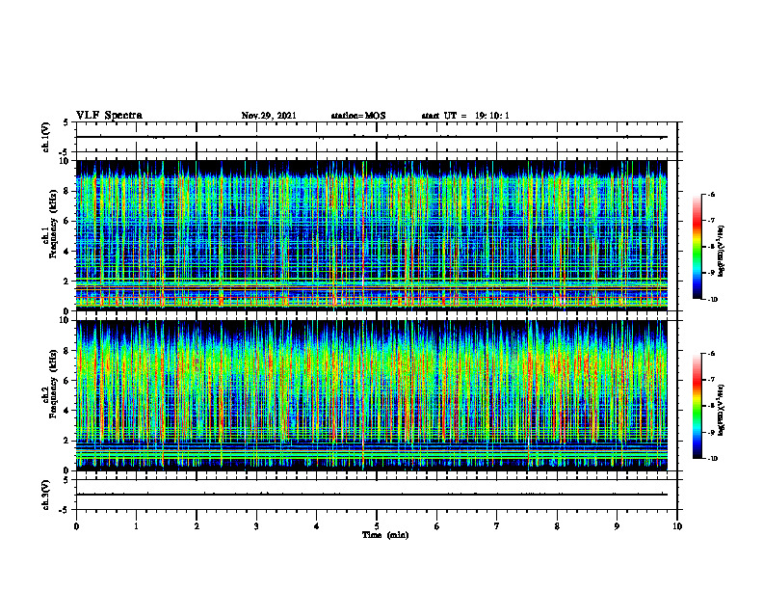Click the "ch.3(V)" waveform axis label
The height and width of the screenshot is (590, 763).
tap(45, 495)
